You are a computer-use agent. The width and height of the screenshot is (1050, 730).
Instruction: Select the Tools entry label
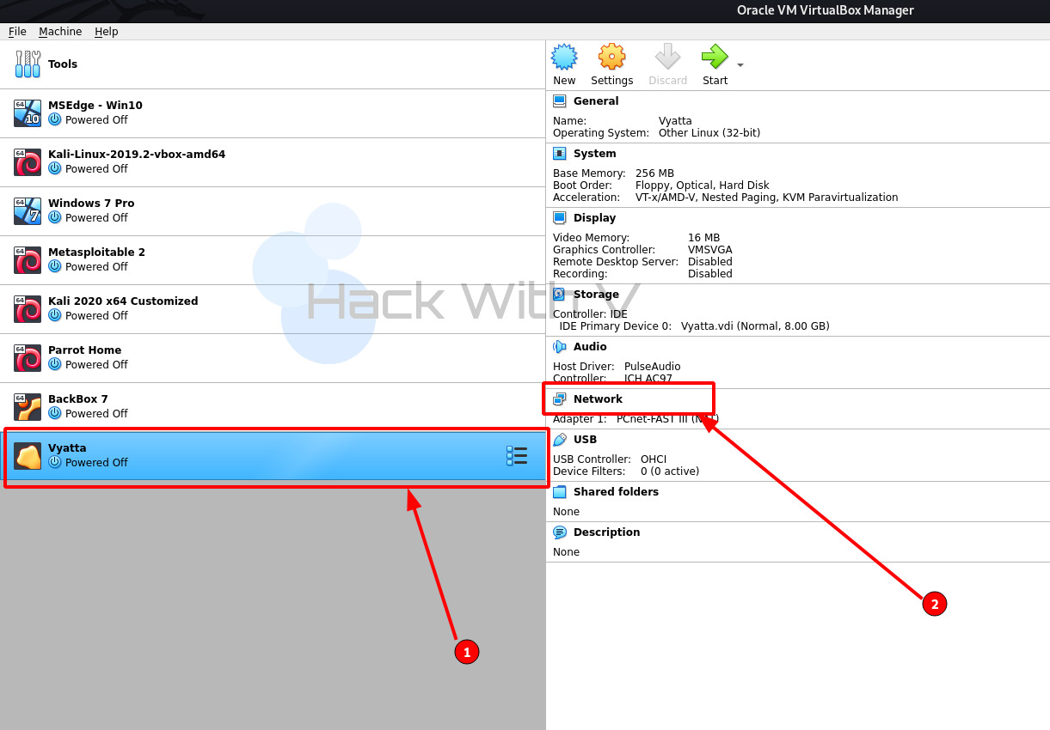click(63, 64)
